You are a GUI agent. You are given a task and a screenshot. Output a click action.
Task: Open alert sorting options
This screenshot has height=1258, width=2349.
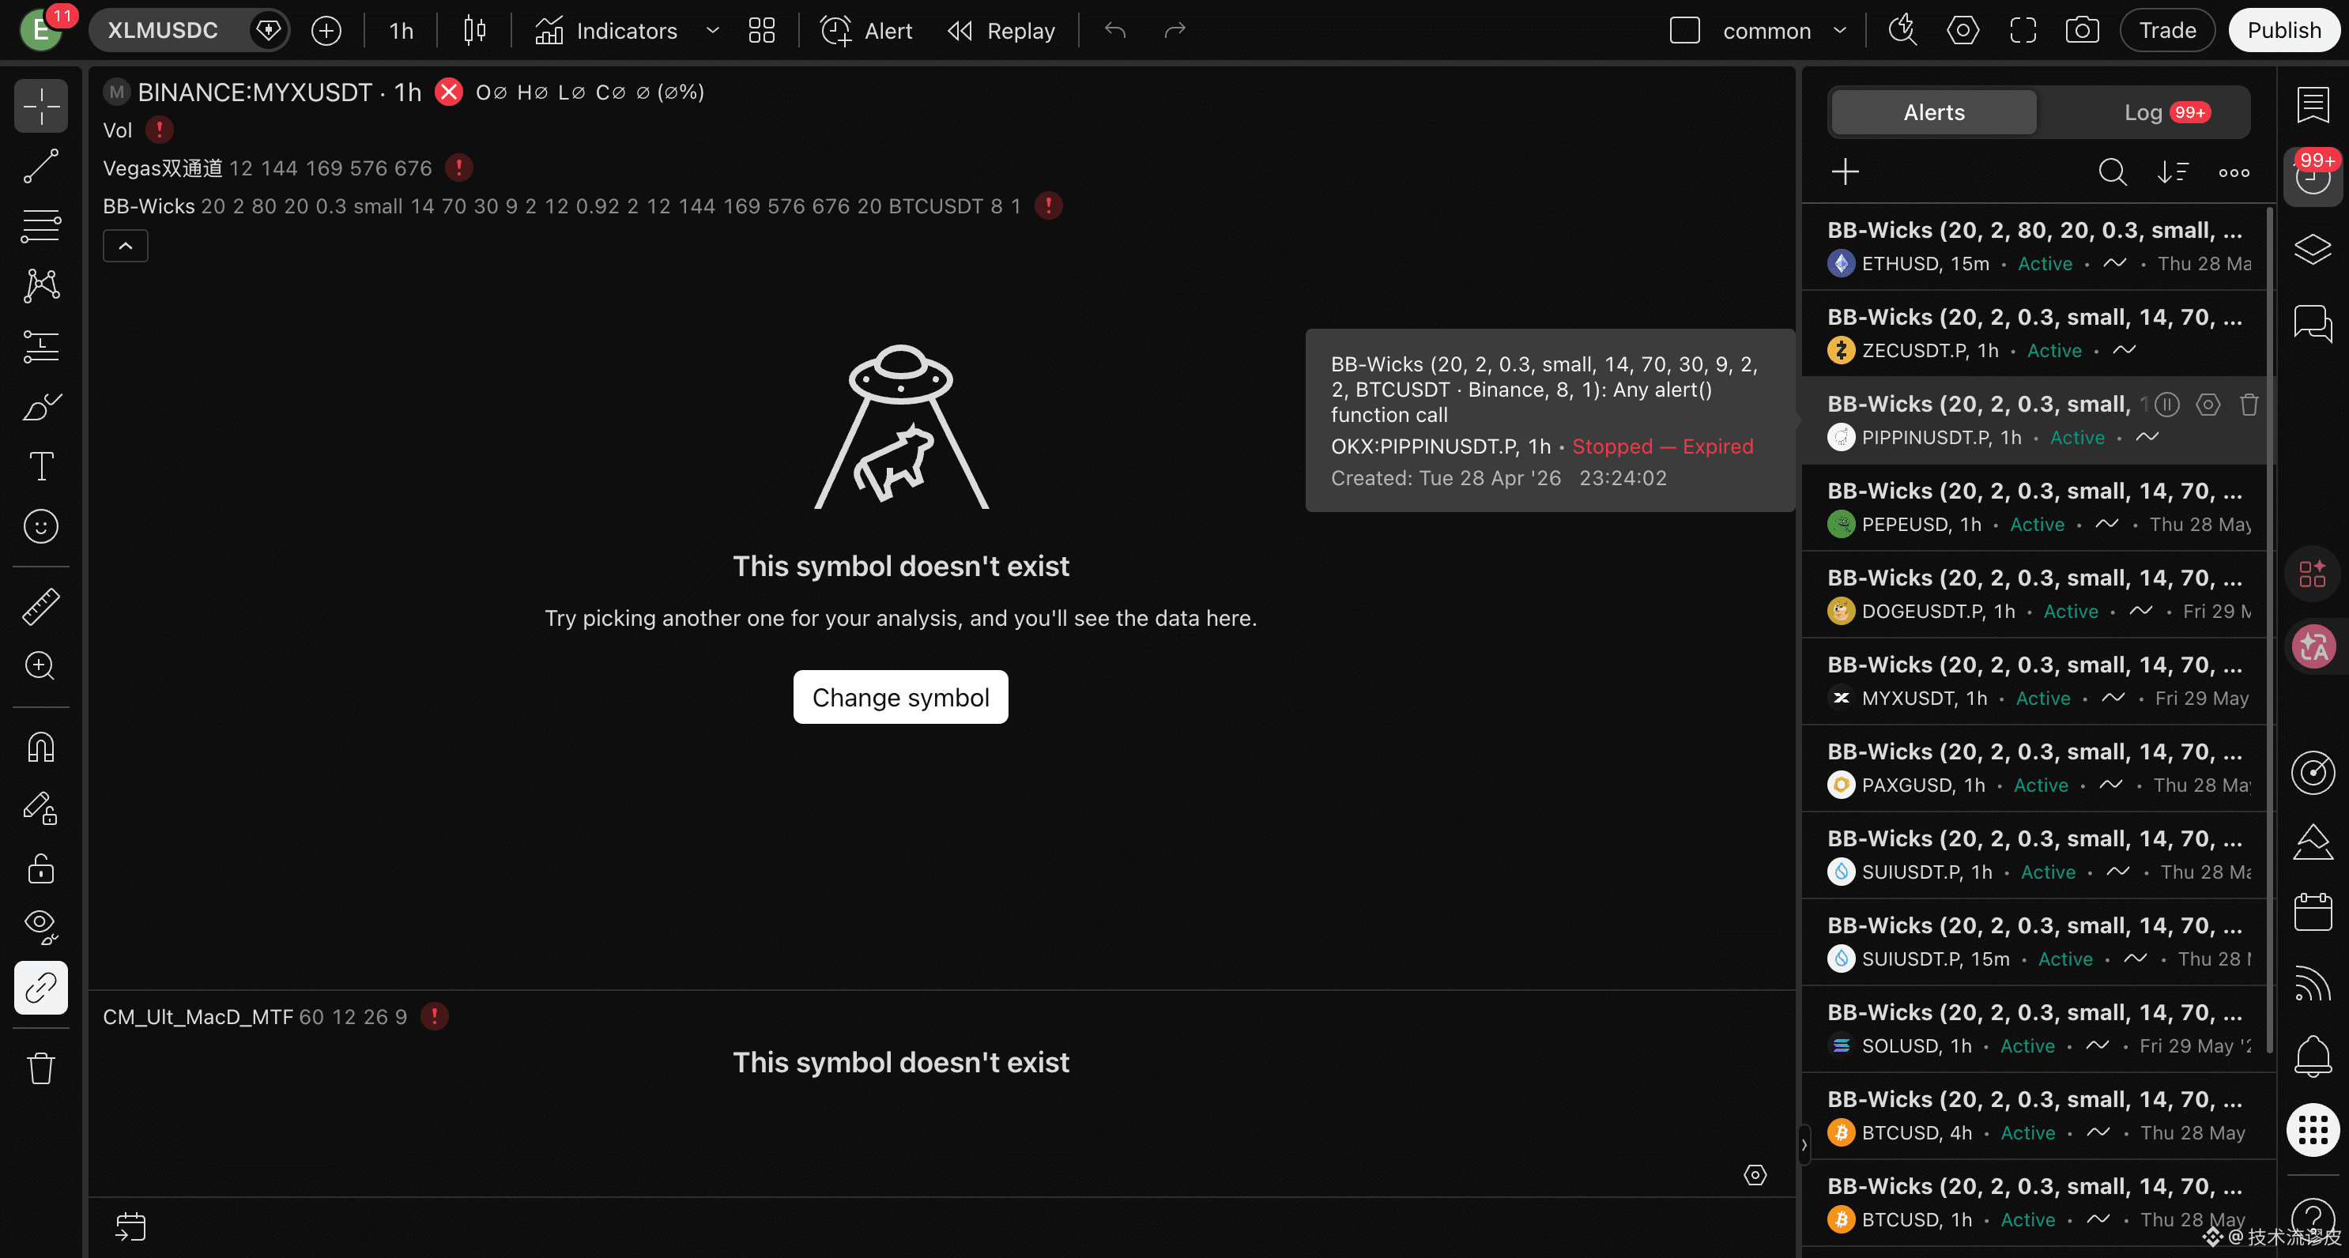(2173, 171)
